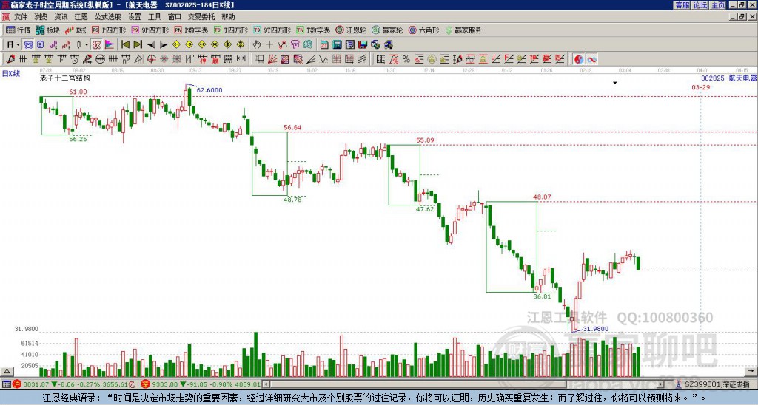Toggle the colorful flag icon
This screenshot has width=758, height=405.
tap(110, 44)
